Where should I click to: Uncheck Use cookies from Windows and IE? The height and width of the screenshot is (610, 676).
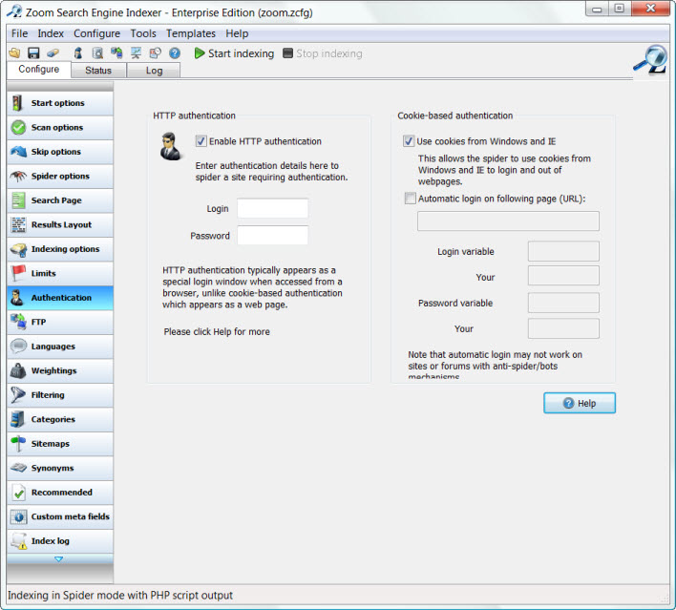(x=409, y=141)
